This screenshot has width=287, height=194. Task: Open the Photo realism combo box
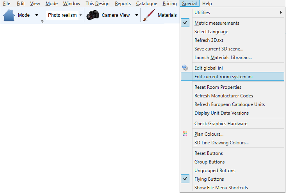point(64,15)
